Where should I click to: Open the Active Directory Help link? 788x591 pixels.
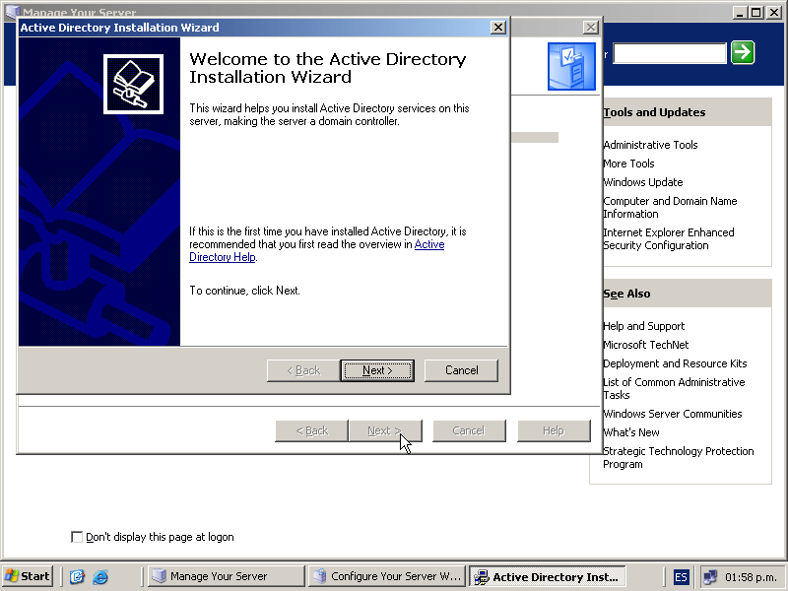point(429,244)
